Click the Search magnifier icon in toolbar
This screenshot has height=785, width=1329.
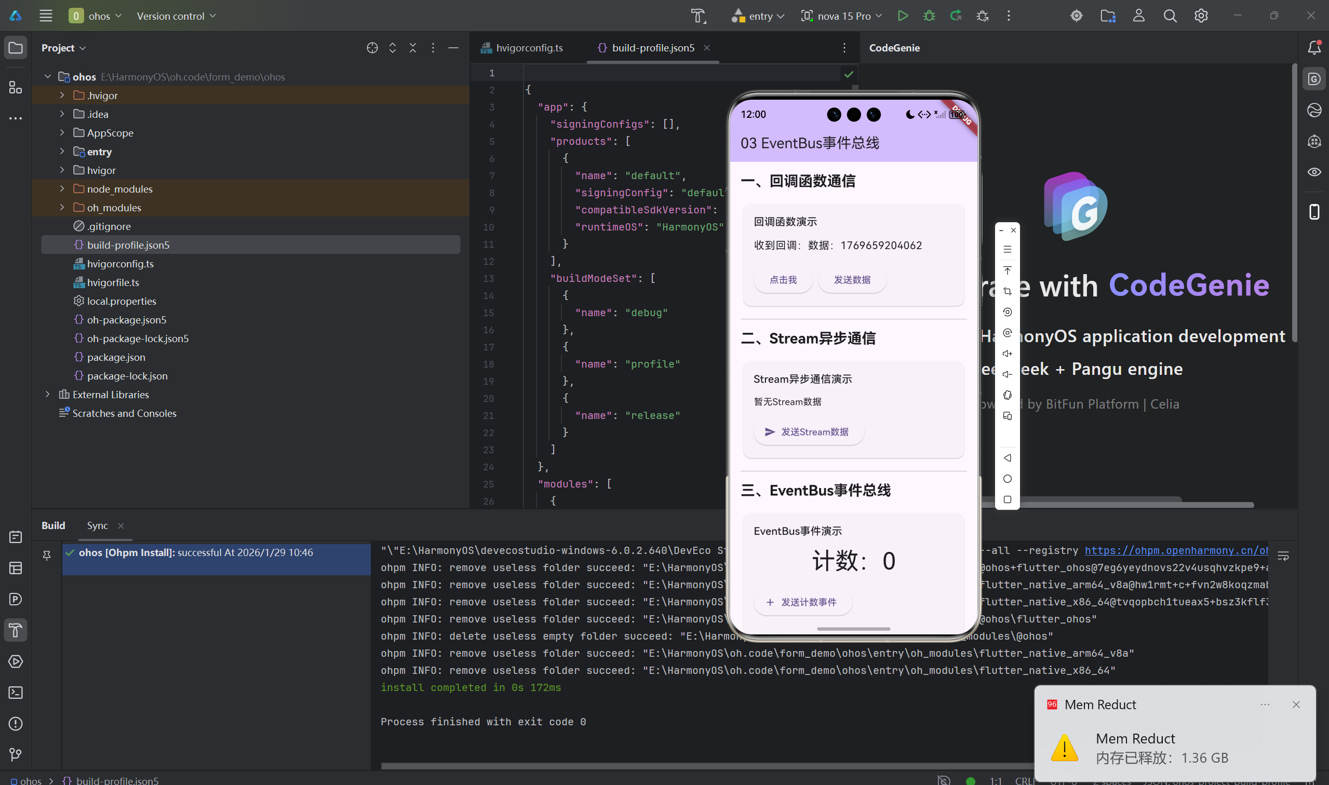1170,16
